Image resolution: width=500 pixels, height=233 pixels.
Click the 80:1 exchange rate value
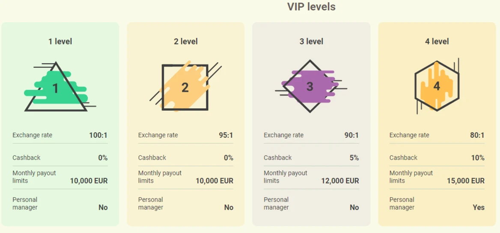(x=477, y=135)
